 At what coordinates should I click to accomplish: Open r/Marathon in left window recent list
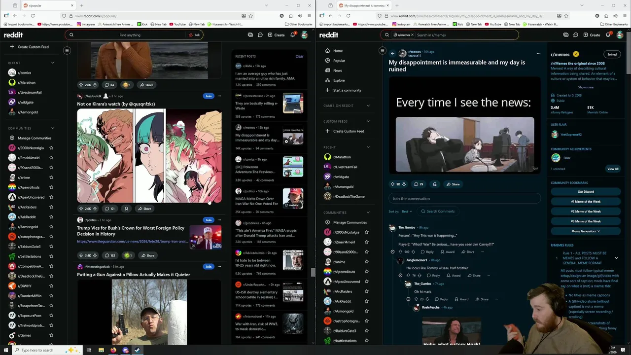click(27, 82)
